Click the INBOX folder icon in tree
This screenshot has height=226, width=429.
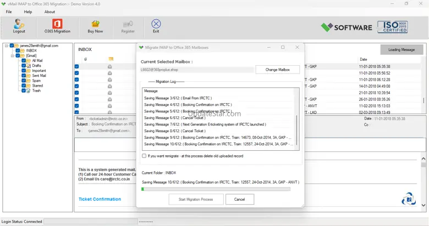[x=22, y=50]
